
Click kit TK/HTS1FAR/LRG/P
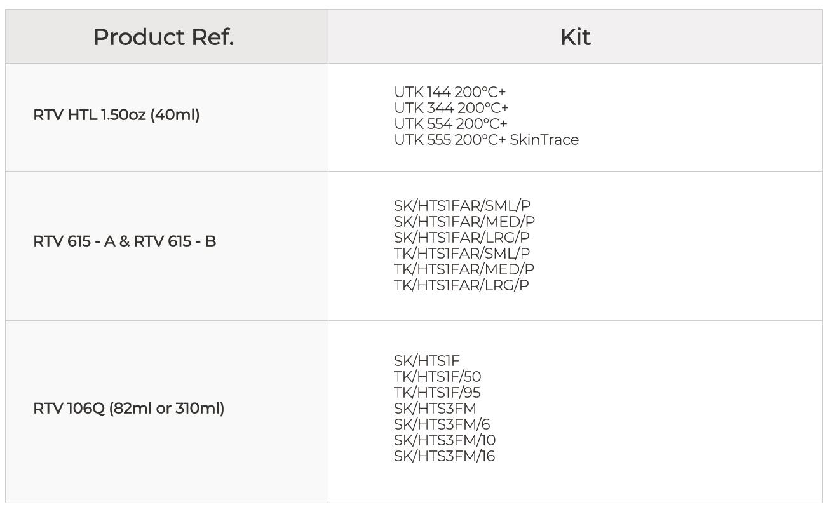click(461, 285)
